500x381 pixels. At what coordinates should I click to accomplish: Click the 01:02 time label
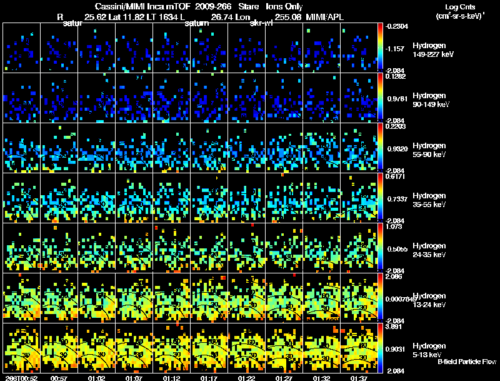pos(96,378)
